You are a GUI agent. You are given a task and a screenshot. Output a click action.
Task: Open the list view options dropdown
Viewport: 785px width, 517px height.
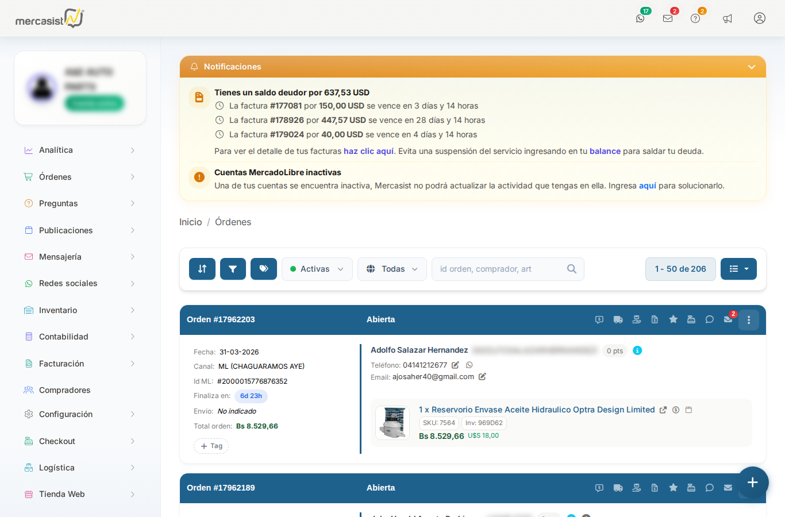point(738,269)
